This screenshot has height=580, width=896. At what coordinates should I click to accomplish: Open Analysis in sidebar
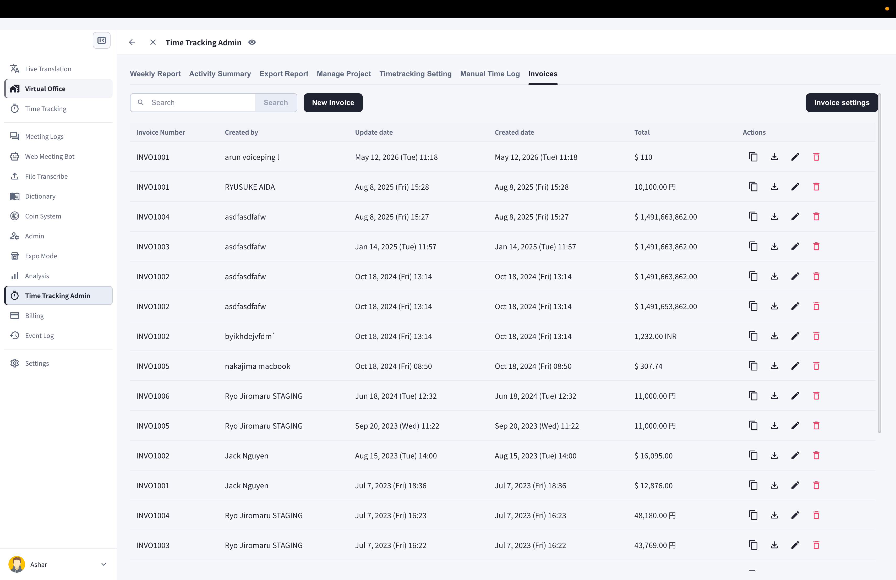point(58,276)
